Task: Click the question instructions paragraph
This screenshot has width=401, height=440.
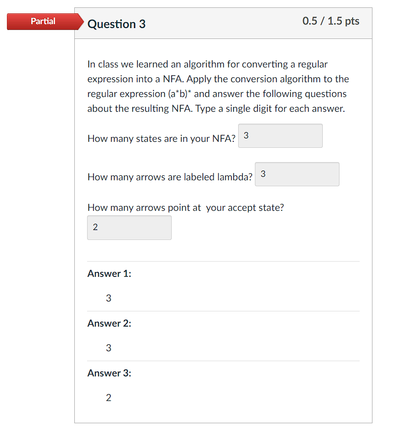Action: [216, 86]
